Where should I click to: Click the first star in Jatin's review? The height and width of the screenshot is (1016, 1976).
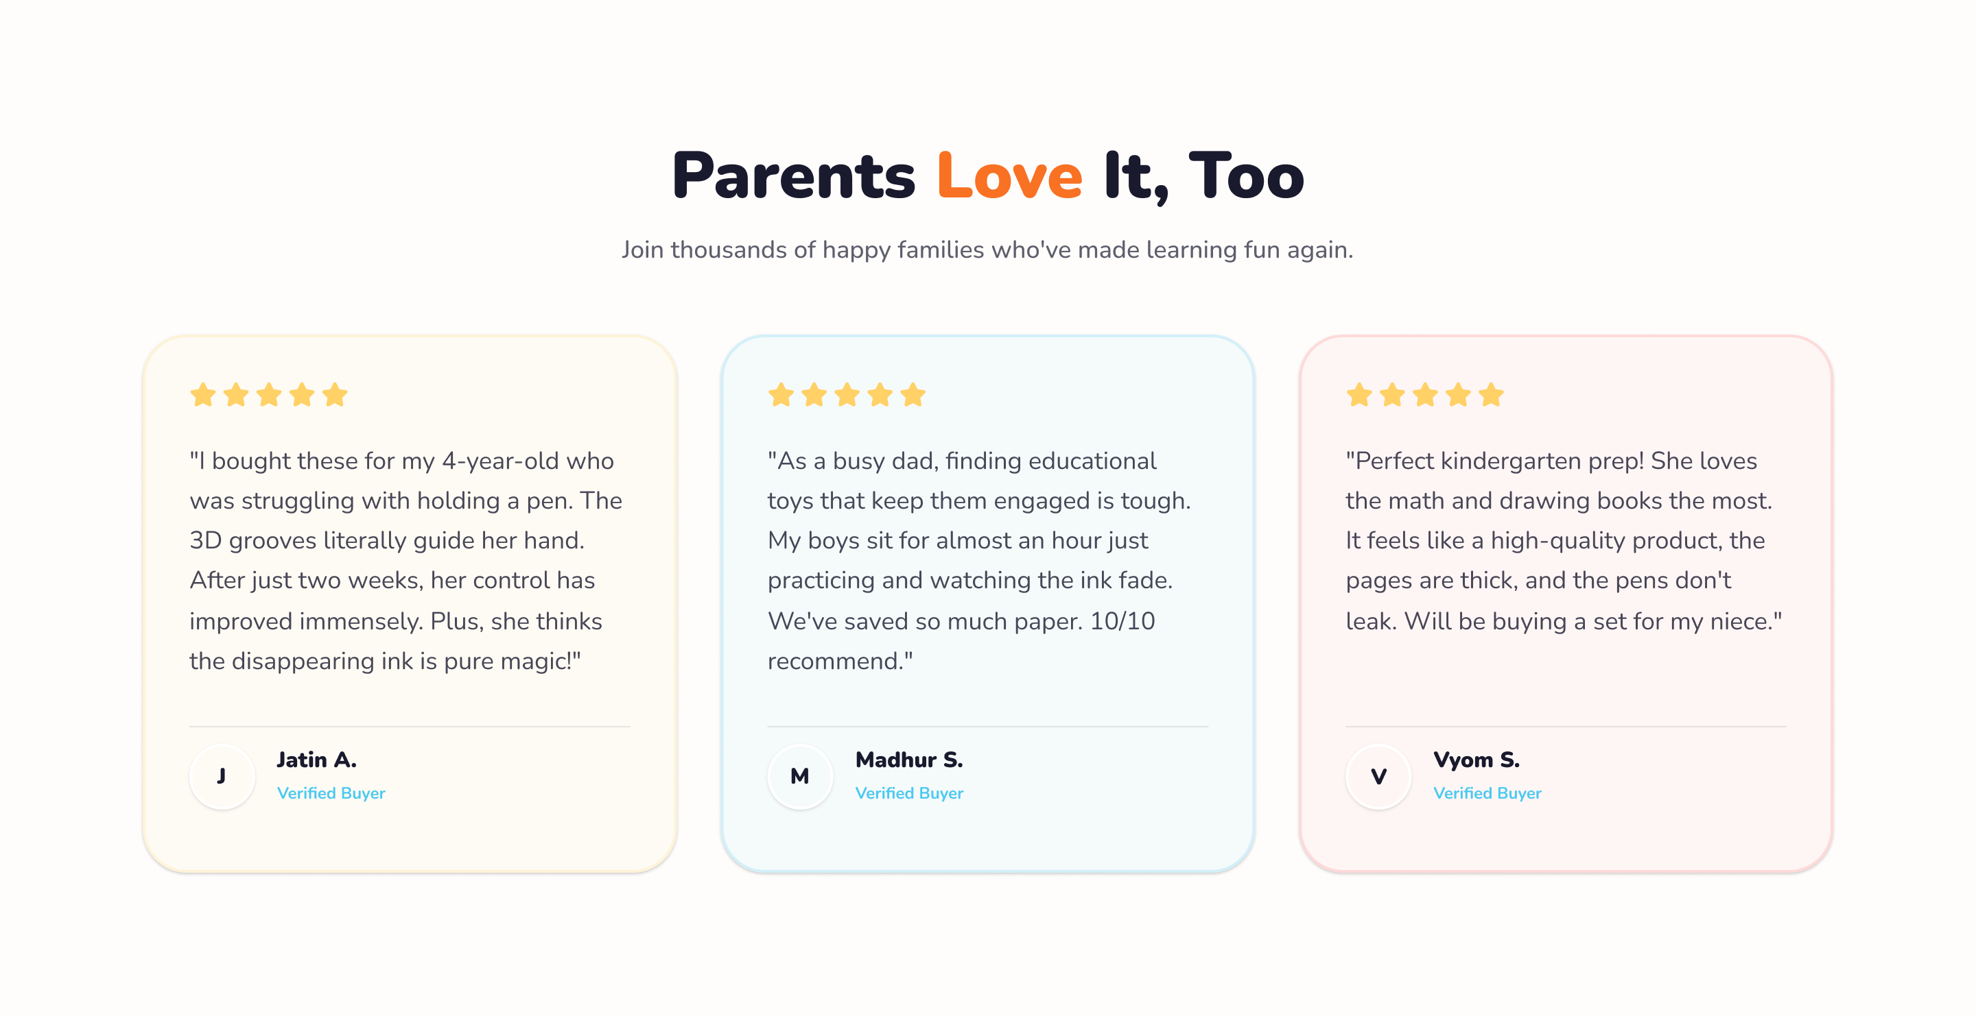pyautogui.click(x=202, y=396)
